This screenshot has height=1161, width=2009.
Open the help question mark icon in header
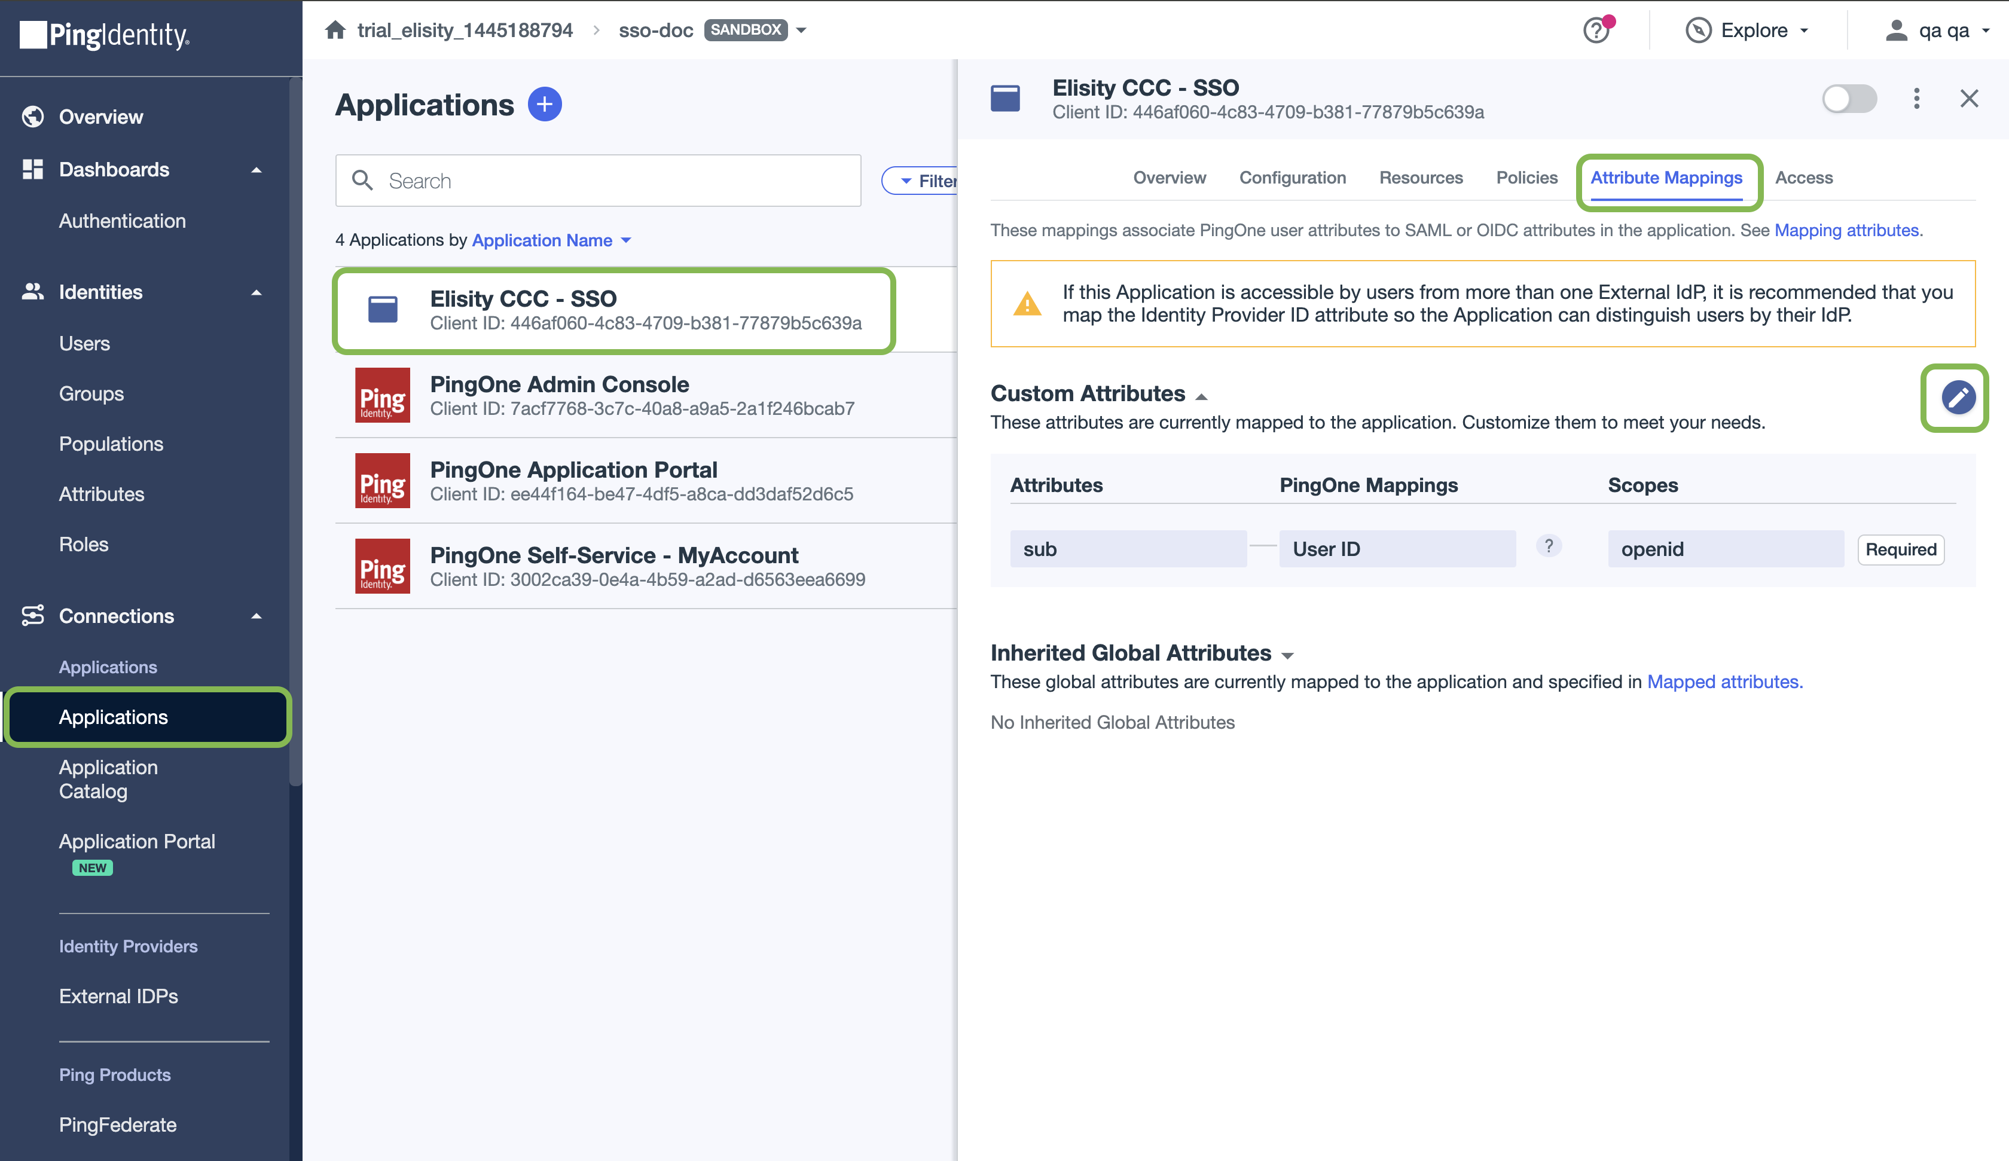pos(1596,30)
